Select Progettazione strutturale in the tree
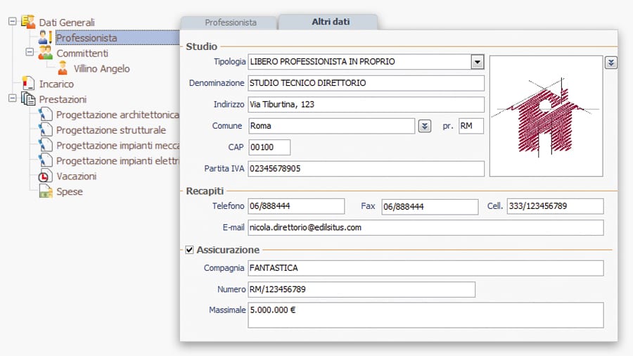This screenshot has height=356, width=633. pos(111,130)
